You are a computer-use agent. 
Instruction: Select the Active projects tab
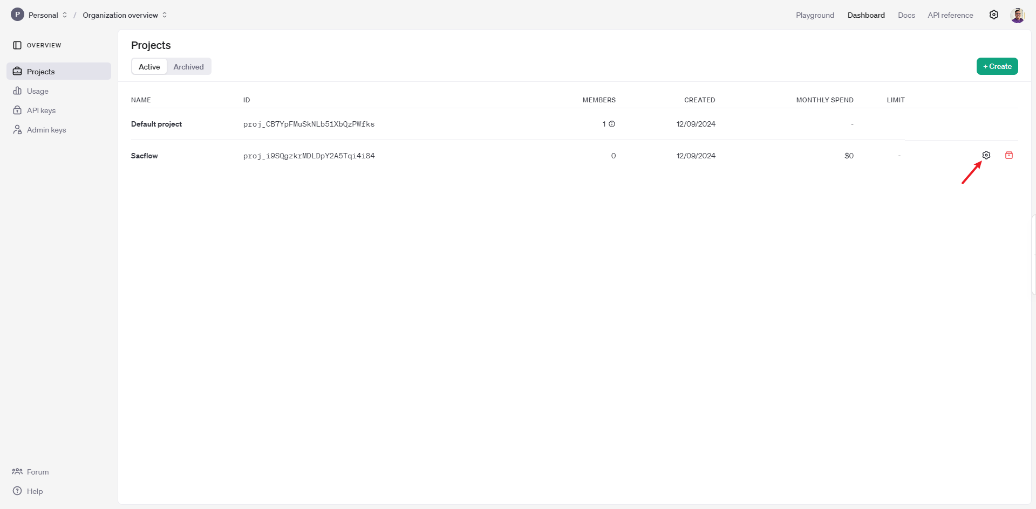click(x=149, y=67)
